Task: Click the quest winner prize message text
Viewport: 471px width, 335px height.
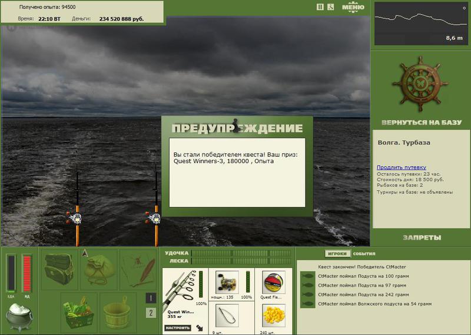Action: pos(235,158)
